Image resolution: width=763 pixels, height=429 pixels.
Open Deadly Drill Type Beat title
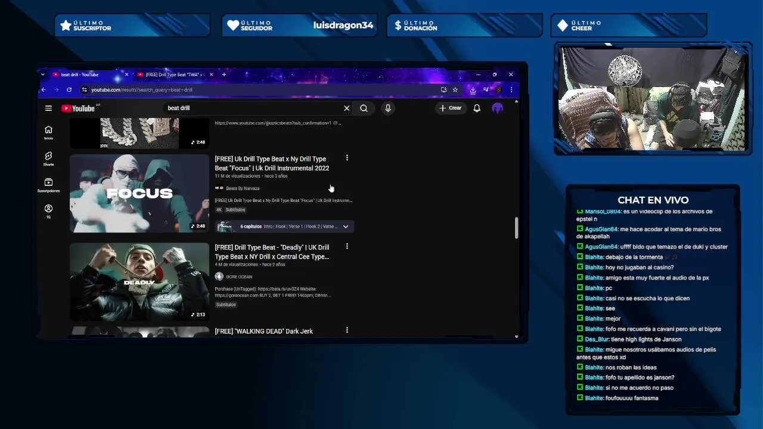coord(272,251)
